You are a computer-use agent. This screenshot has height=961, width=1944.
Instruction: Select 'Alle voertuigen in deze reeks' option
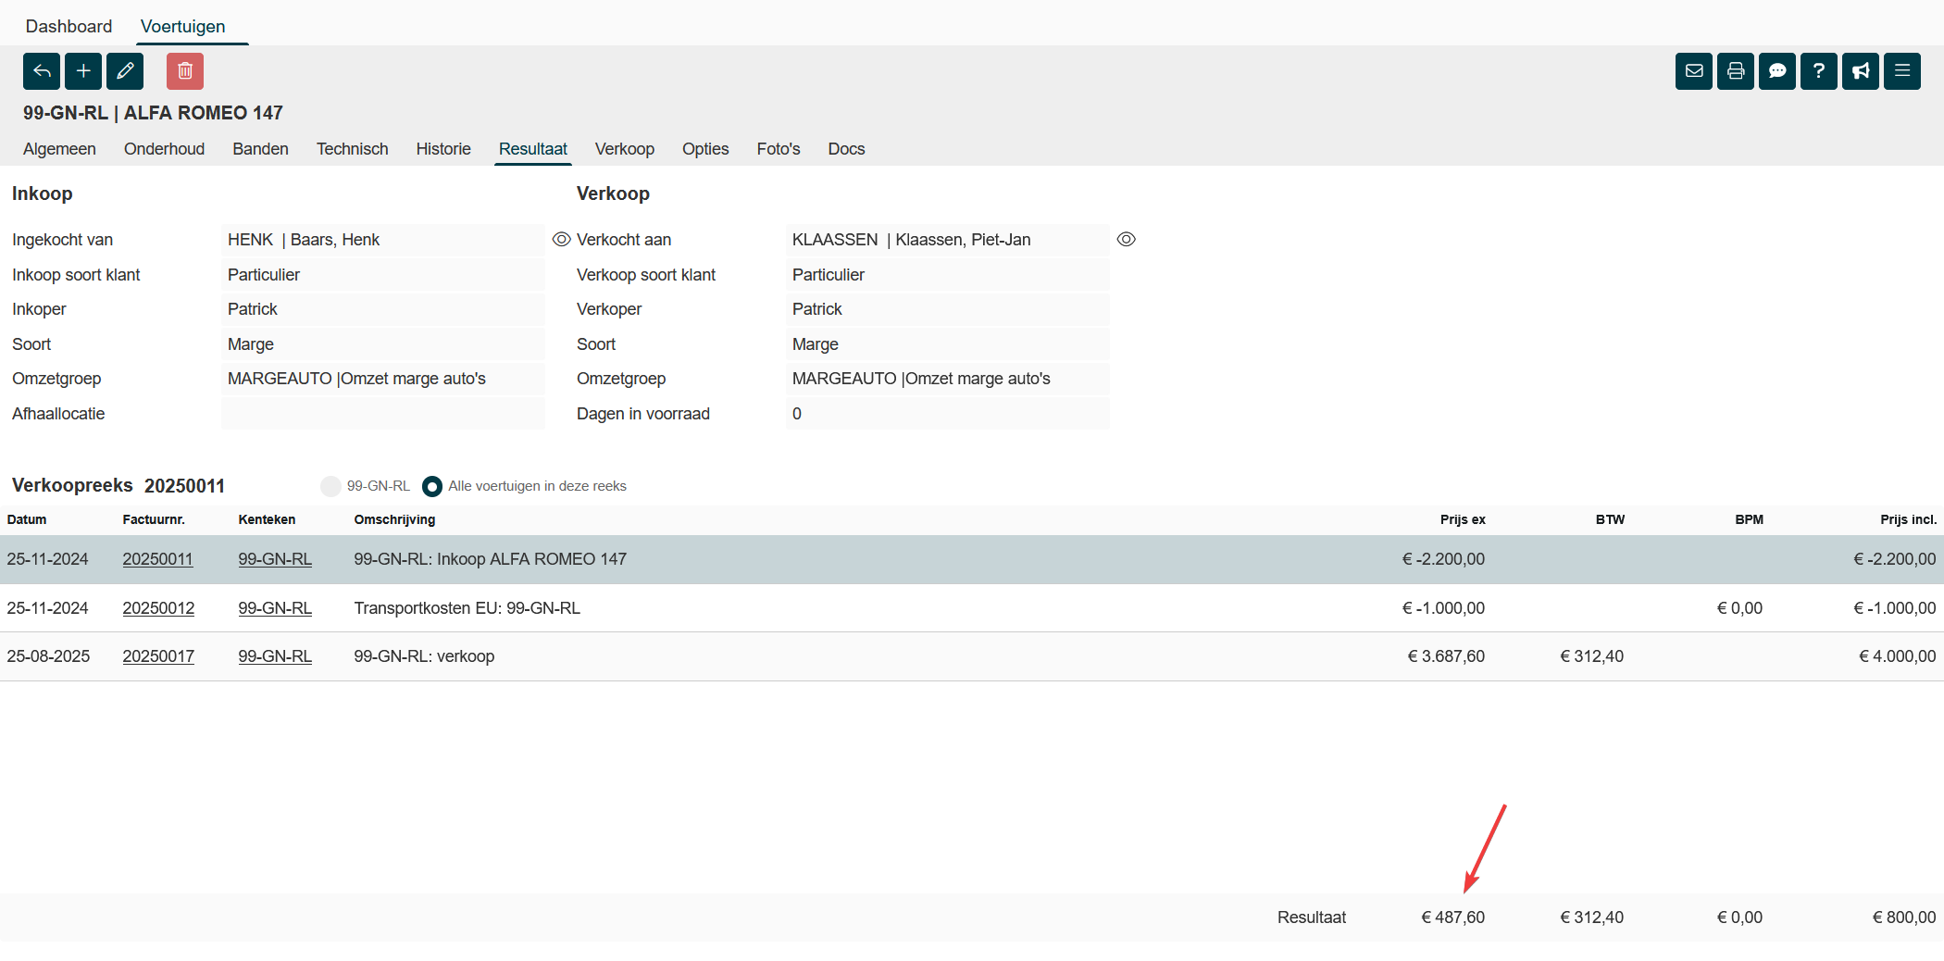[432, 486]
